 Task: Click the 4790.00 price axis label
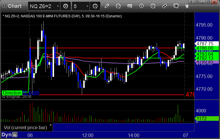tap(204, 38)
